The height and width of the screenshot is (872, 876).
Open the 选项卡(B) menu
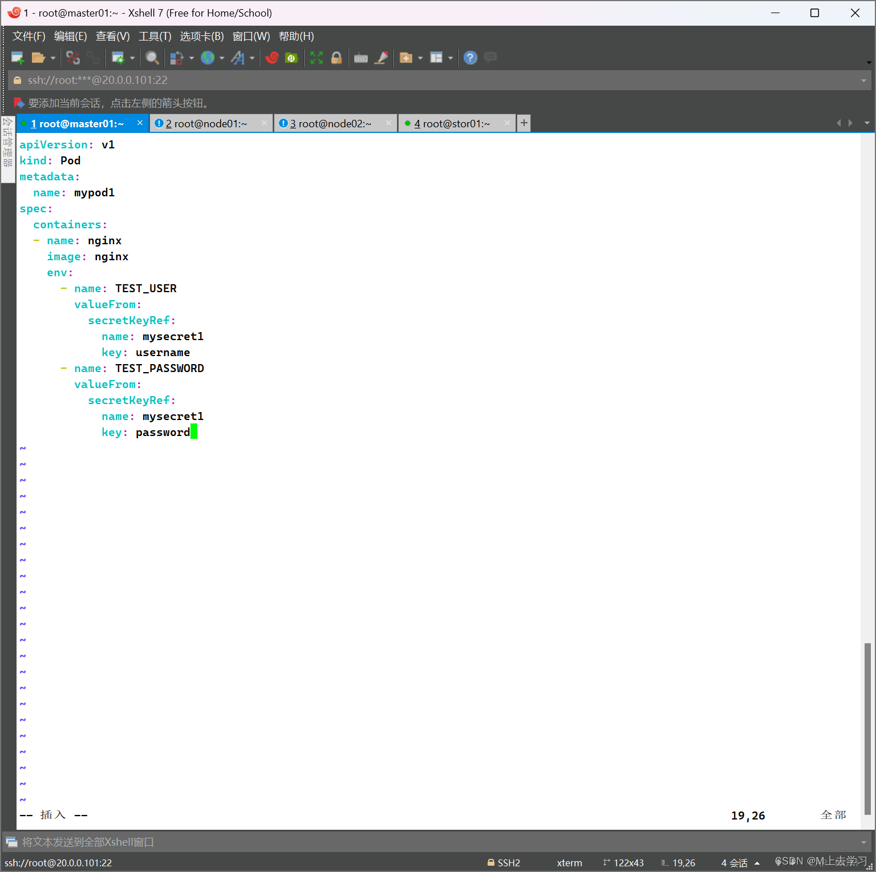[202, 37]
